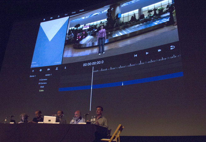Viewport: 206px width, 142px height.
Task: Click the white keyframe marker on blue track
Action: click(123, 84)
